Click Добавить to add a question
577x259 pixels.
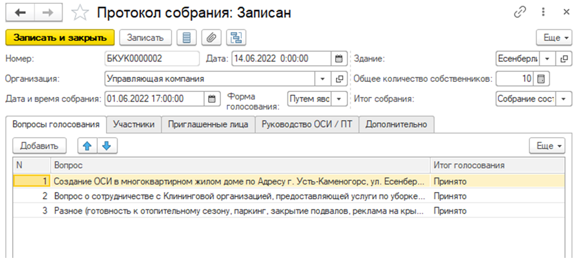click(x=39, y=146)
